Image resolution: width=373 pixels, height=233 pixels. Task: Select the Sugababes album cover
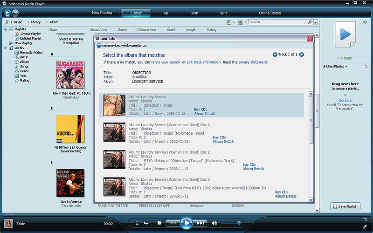[x=70, y=75]
